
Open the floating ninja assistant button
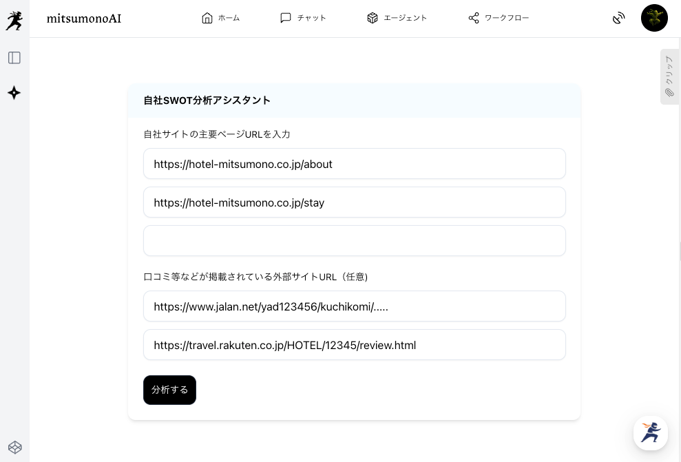click(x=650, y=432)
